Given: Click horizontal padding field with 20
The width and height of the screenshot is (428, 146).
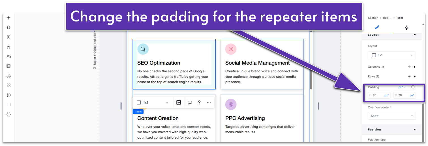Looking at the screenshot, I should coord(379,95).
